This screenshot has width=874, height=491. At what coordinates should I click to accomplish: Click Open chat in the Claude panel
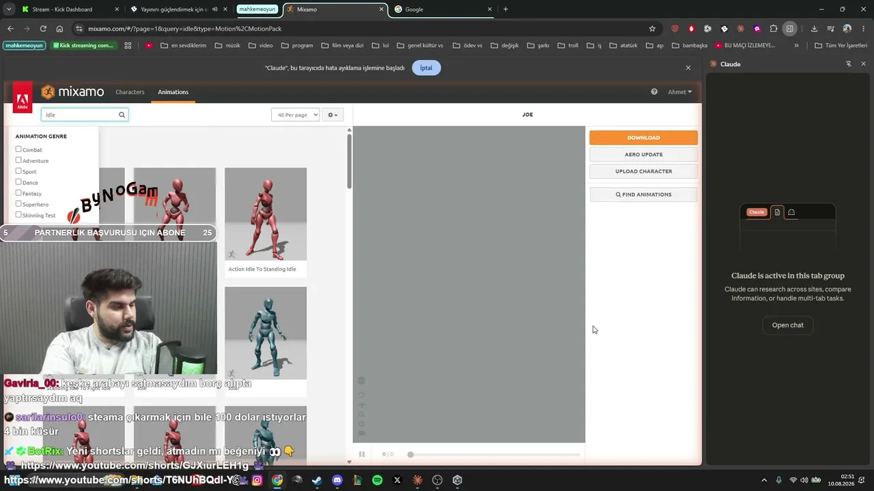point(787,325)
